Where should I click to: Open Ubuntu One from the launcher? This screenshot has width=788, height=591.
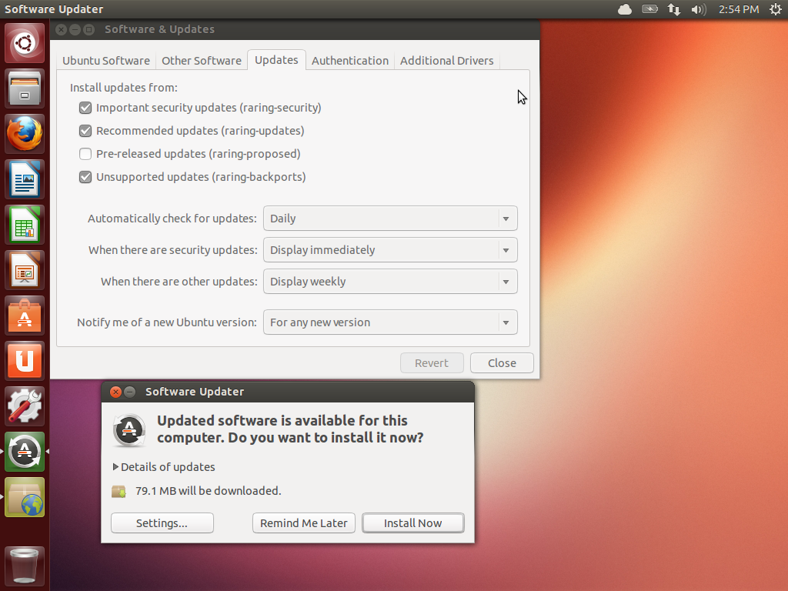(x=25, y=361)
